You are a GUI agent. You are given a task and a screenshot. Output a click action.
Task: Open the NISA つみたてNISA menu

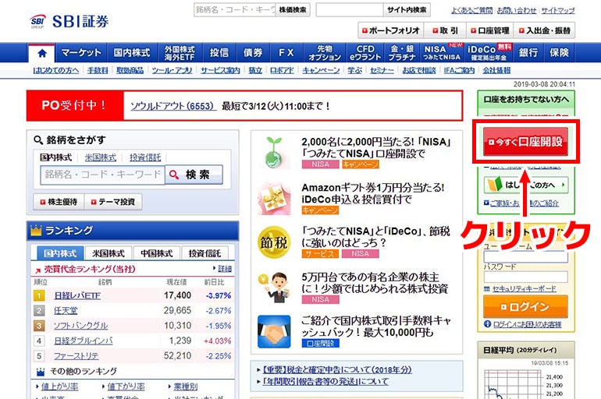(x=442, y=53)
